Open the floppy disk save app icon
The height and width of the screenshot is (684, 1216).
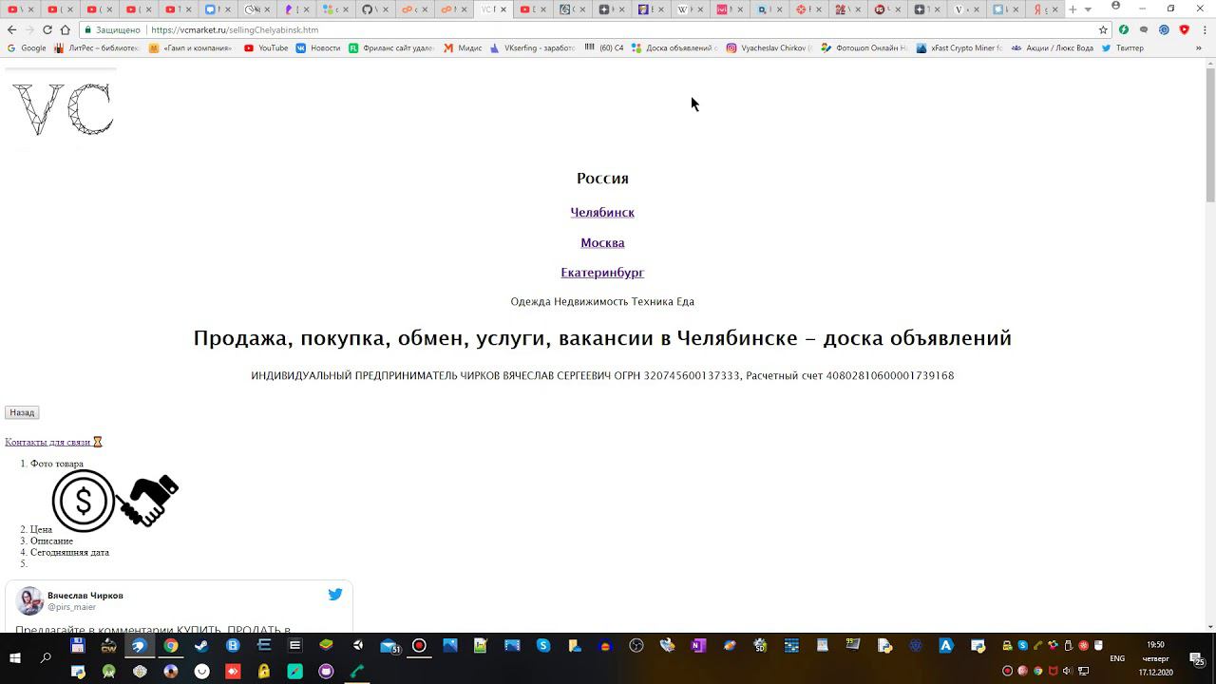coord(78,646)
